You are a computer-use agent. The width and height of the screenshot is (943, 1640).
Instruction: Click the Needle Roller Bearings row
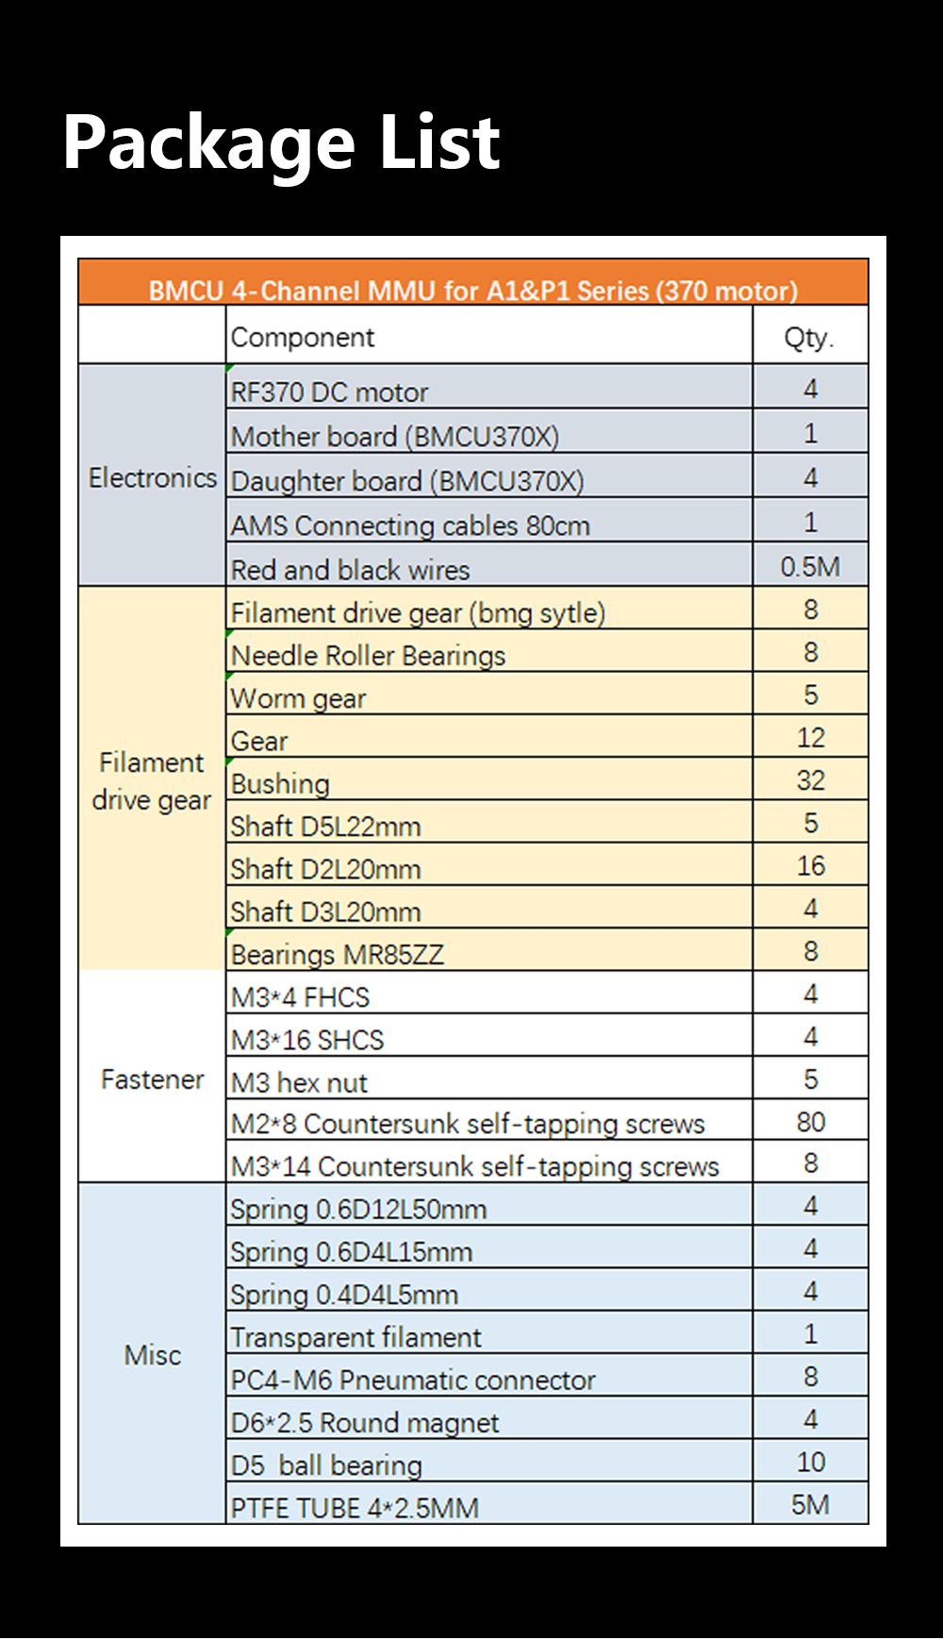coord(547,651)
